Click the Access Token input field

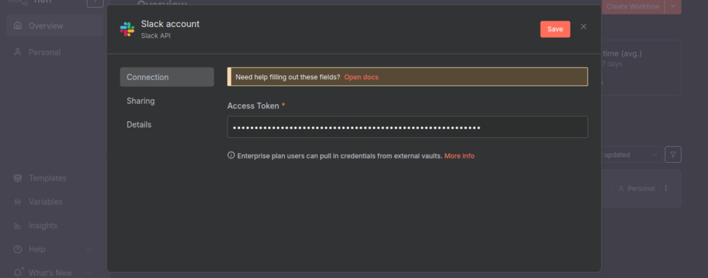pos(407,127)
